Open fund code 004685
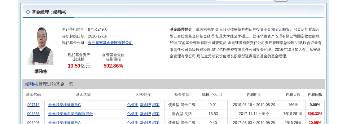 (x=33, y=114)
